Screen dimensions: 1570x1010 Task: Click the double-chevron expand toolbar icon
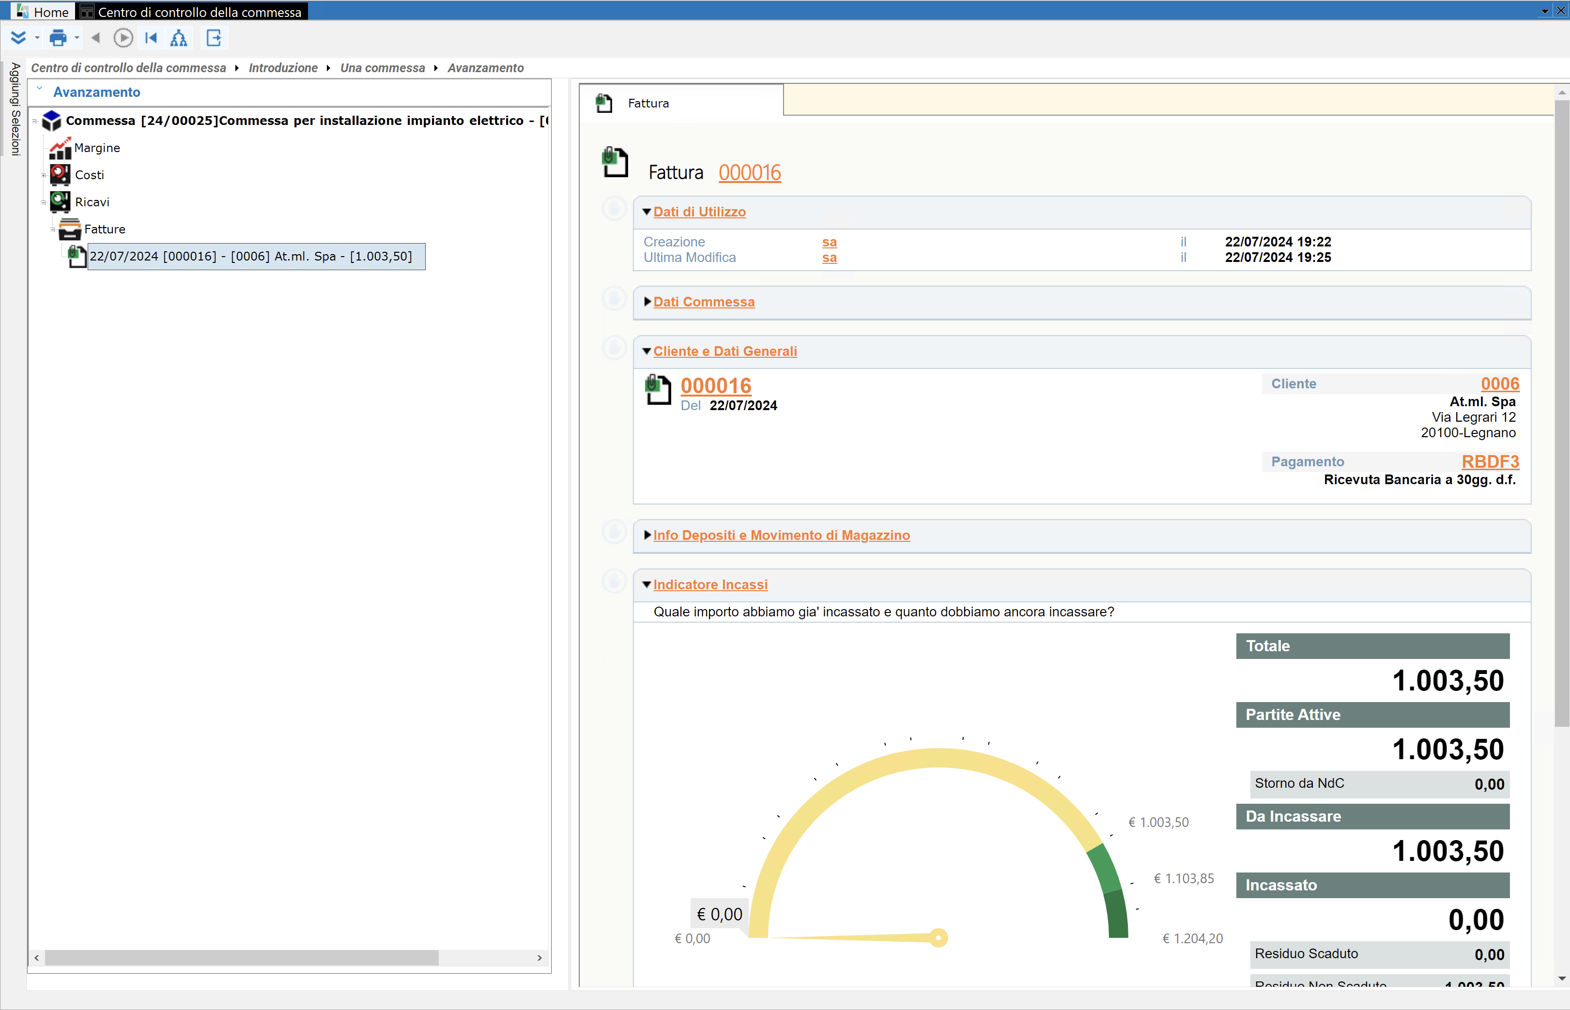click(18, 38)
